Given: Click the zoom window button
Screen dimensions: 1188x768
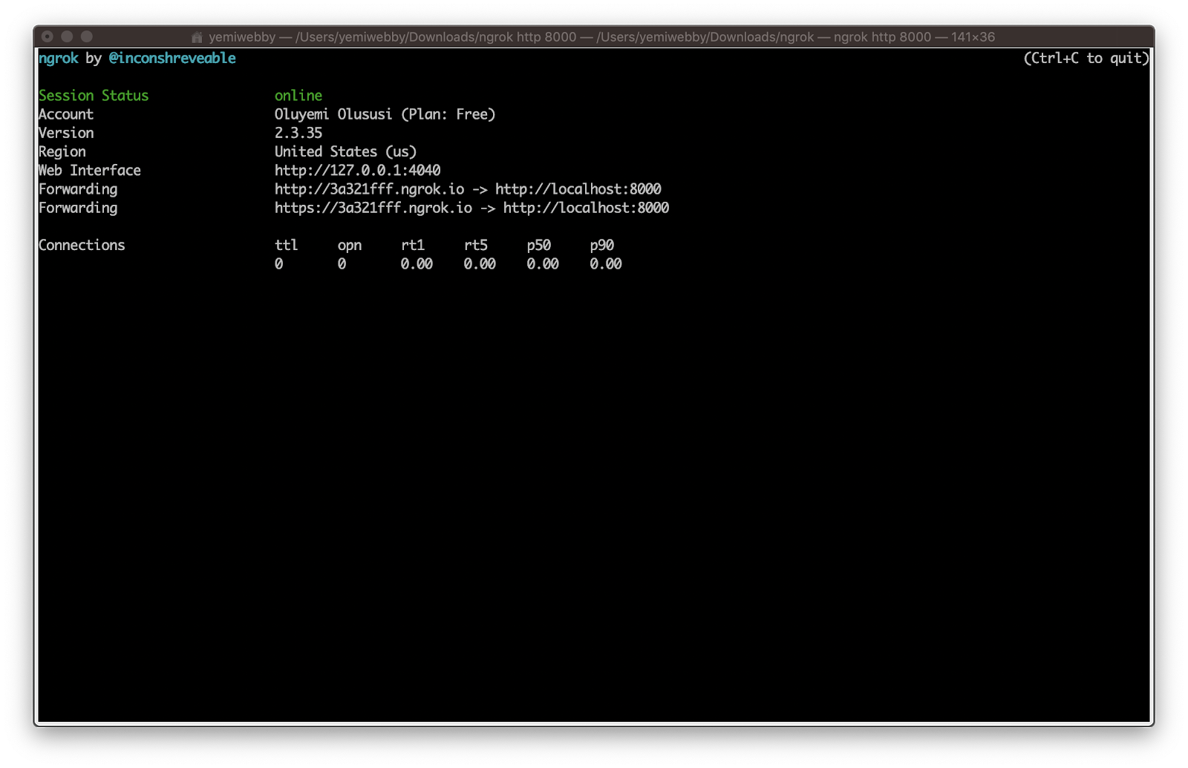Looking at the screenshot, I should click(87, 36).
